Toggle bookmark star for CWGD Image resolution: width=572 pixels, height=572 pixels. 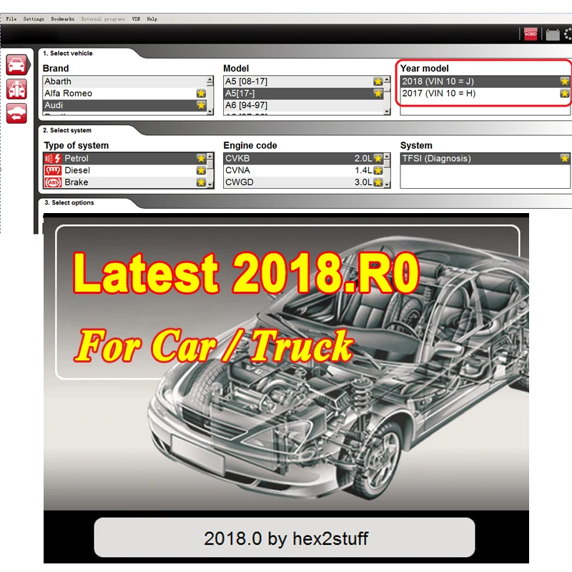[378, 182]
